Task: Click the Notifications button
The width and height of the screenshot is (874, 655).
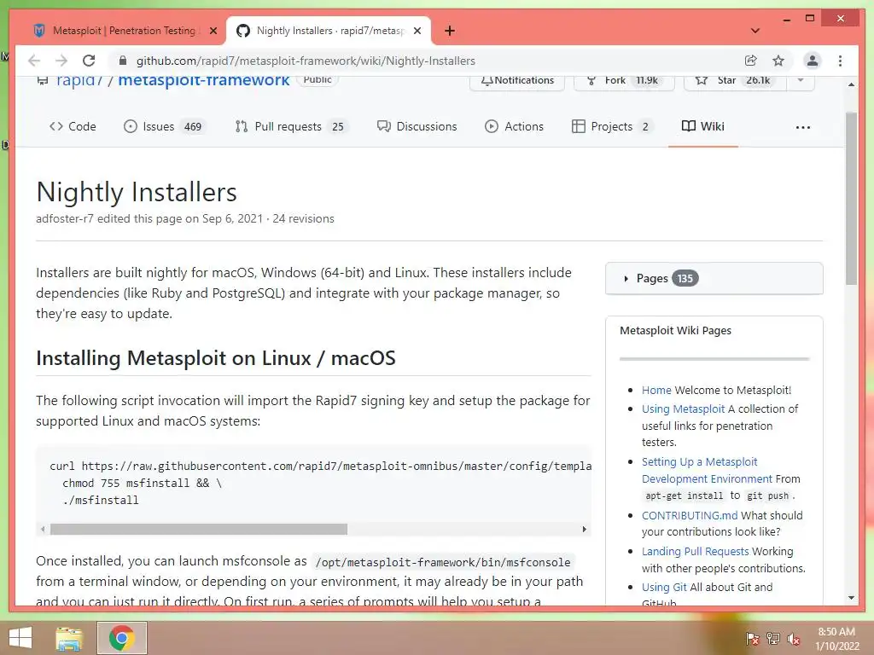Action: pos(517,81)
